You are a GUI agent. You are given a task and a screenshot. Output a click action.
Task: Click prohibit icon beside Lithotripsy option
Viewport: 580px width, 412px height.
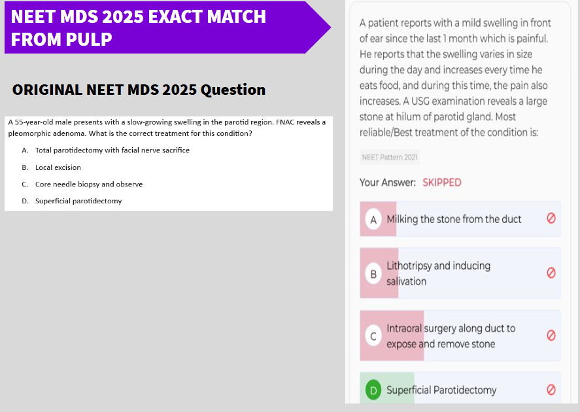[x=551, y=273]
